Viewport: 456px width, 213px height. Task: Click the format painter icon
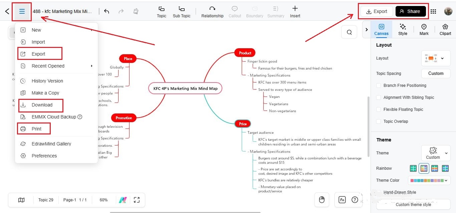click(x=136, y=11)
